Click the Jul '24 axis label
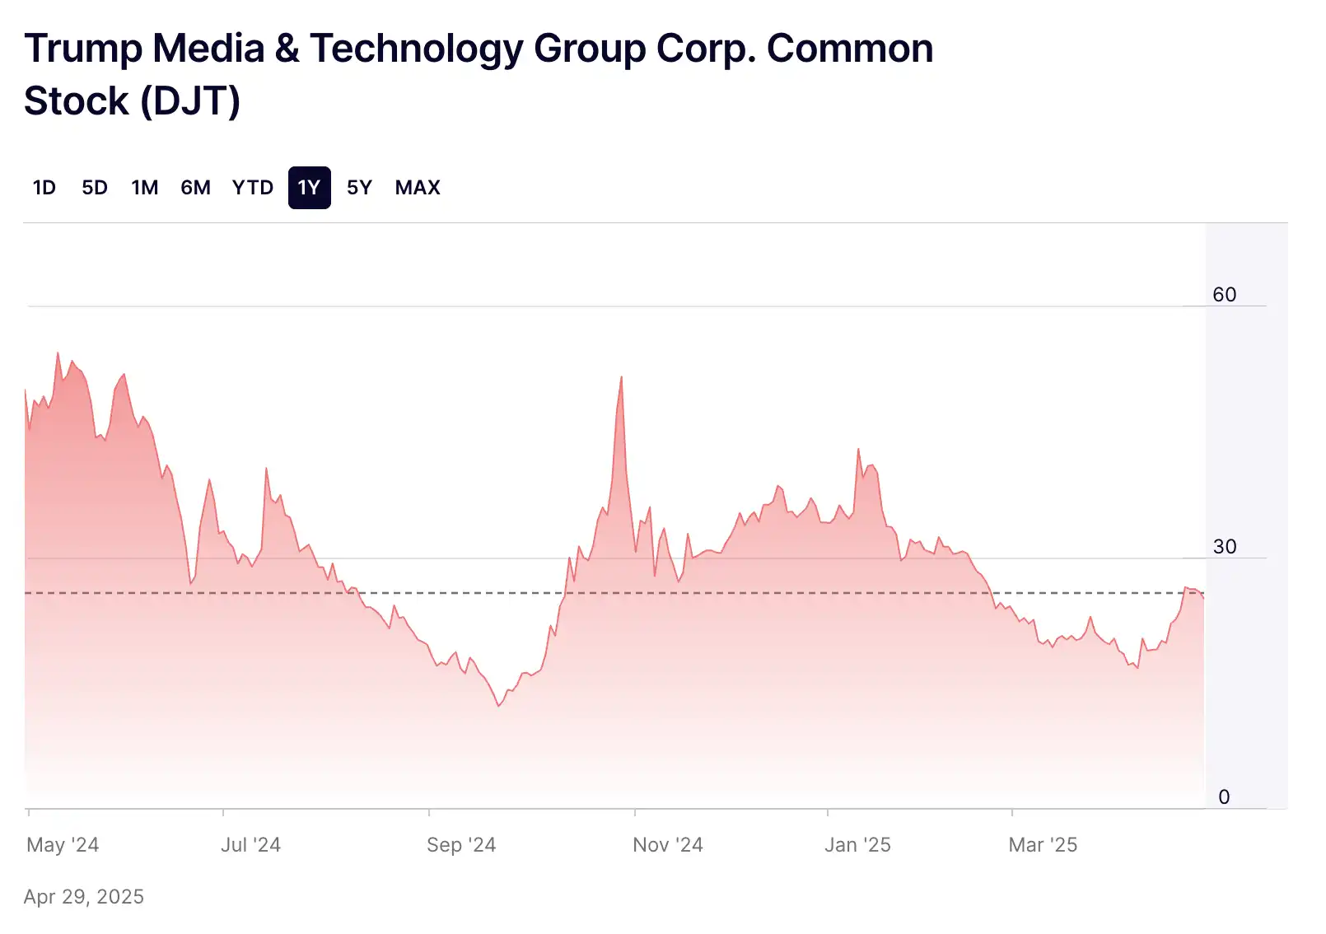This screenshot has height=934, width=1326. coord(250,845)
